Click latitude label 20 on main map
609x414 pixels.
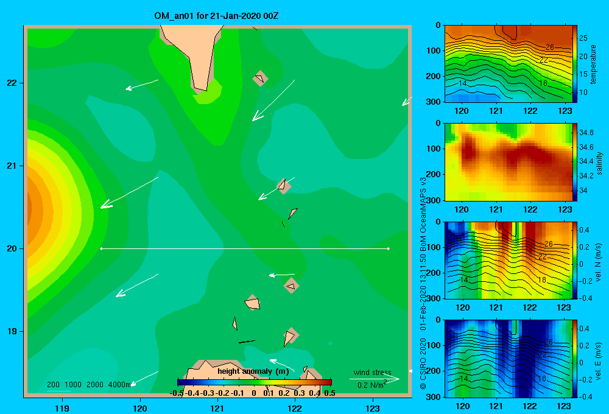click(12, 248)
